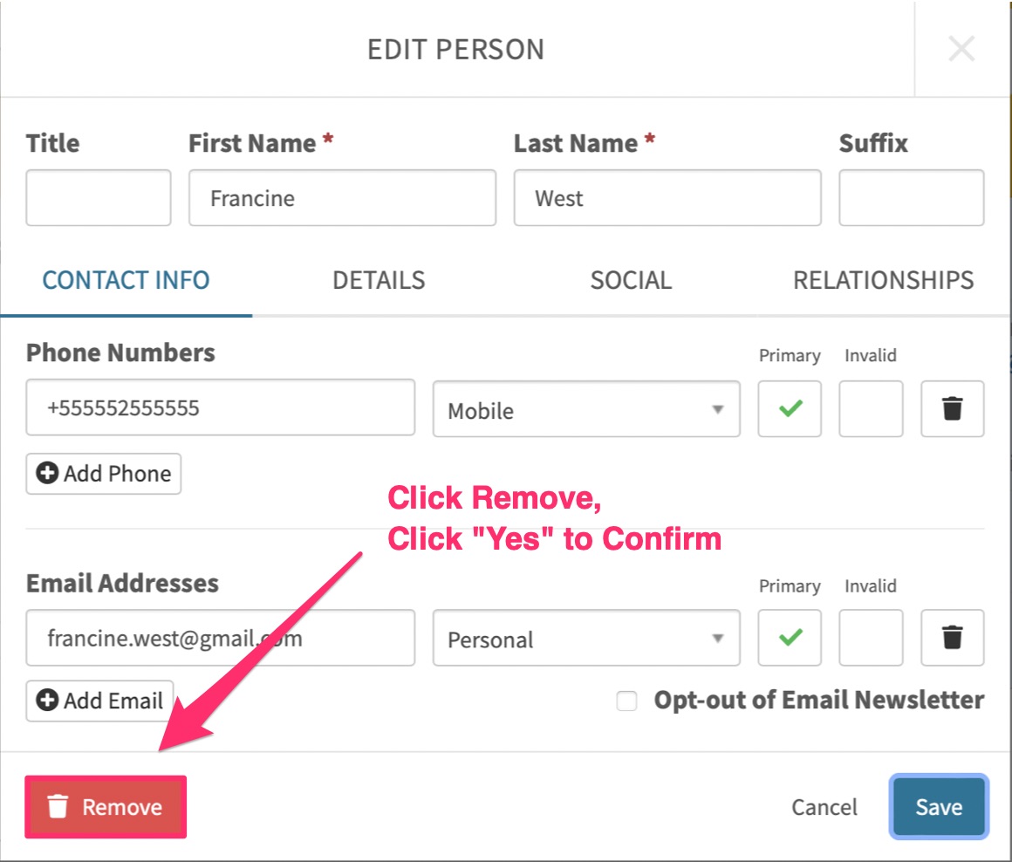Click the First Name field containing Francine

click(342, 198)
